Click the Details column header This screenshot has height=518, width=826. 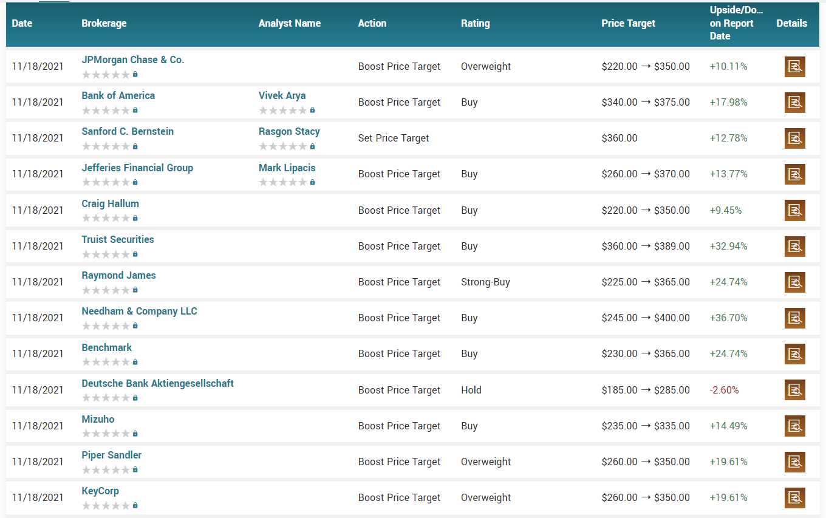pos(792,23)
